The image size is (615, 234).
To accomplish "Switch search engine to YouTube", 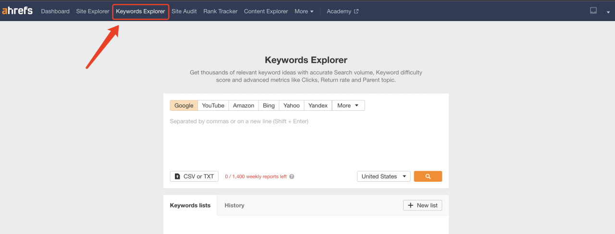I will pyautogui.click(x=213, y=105).
